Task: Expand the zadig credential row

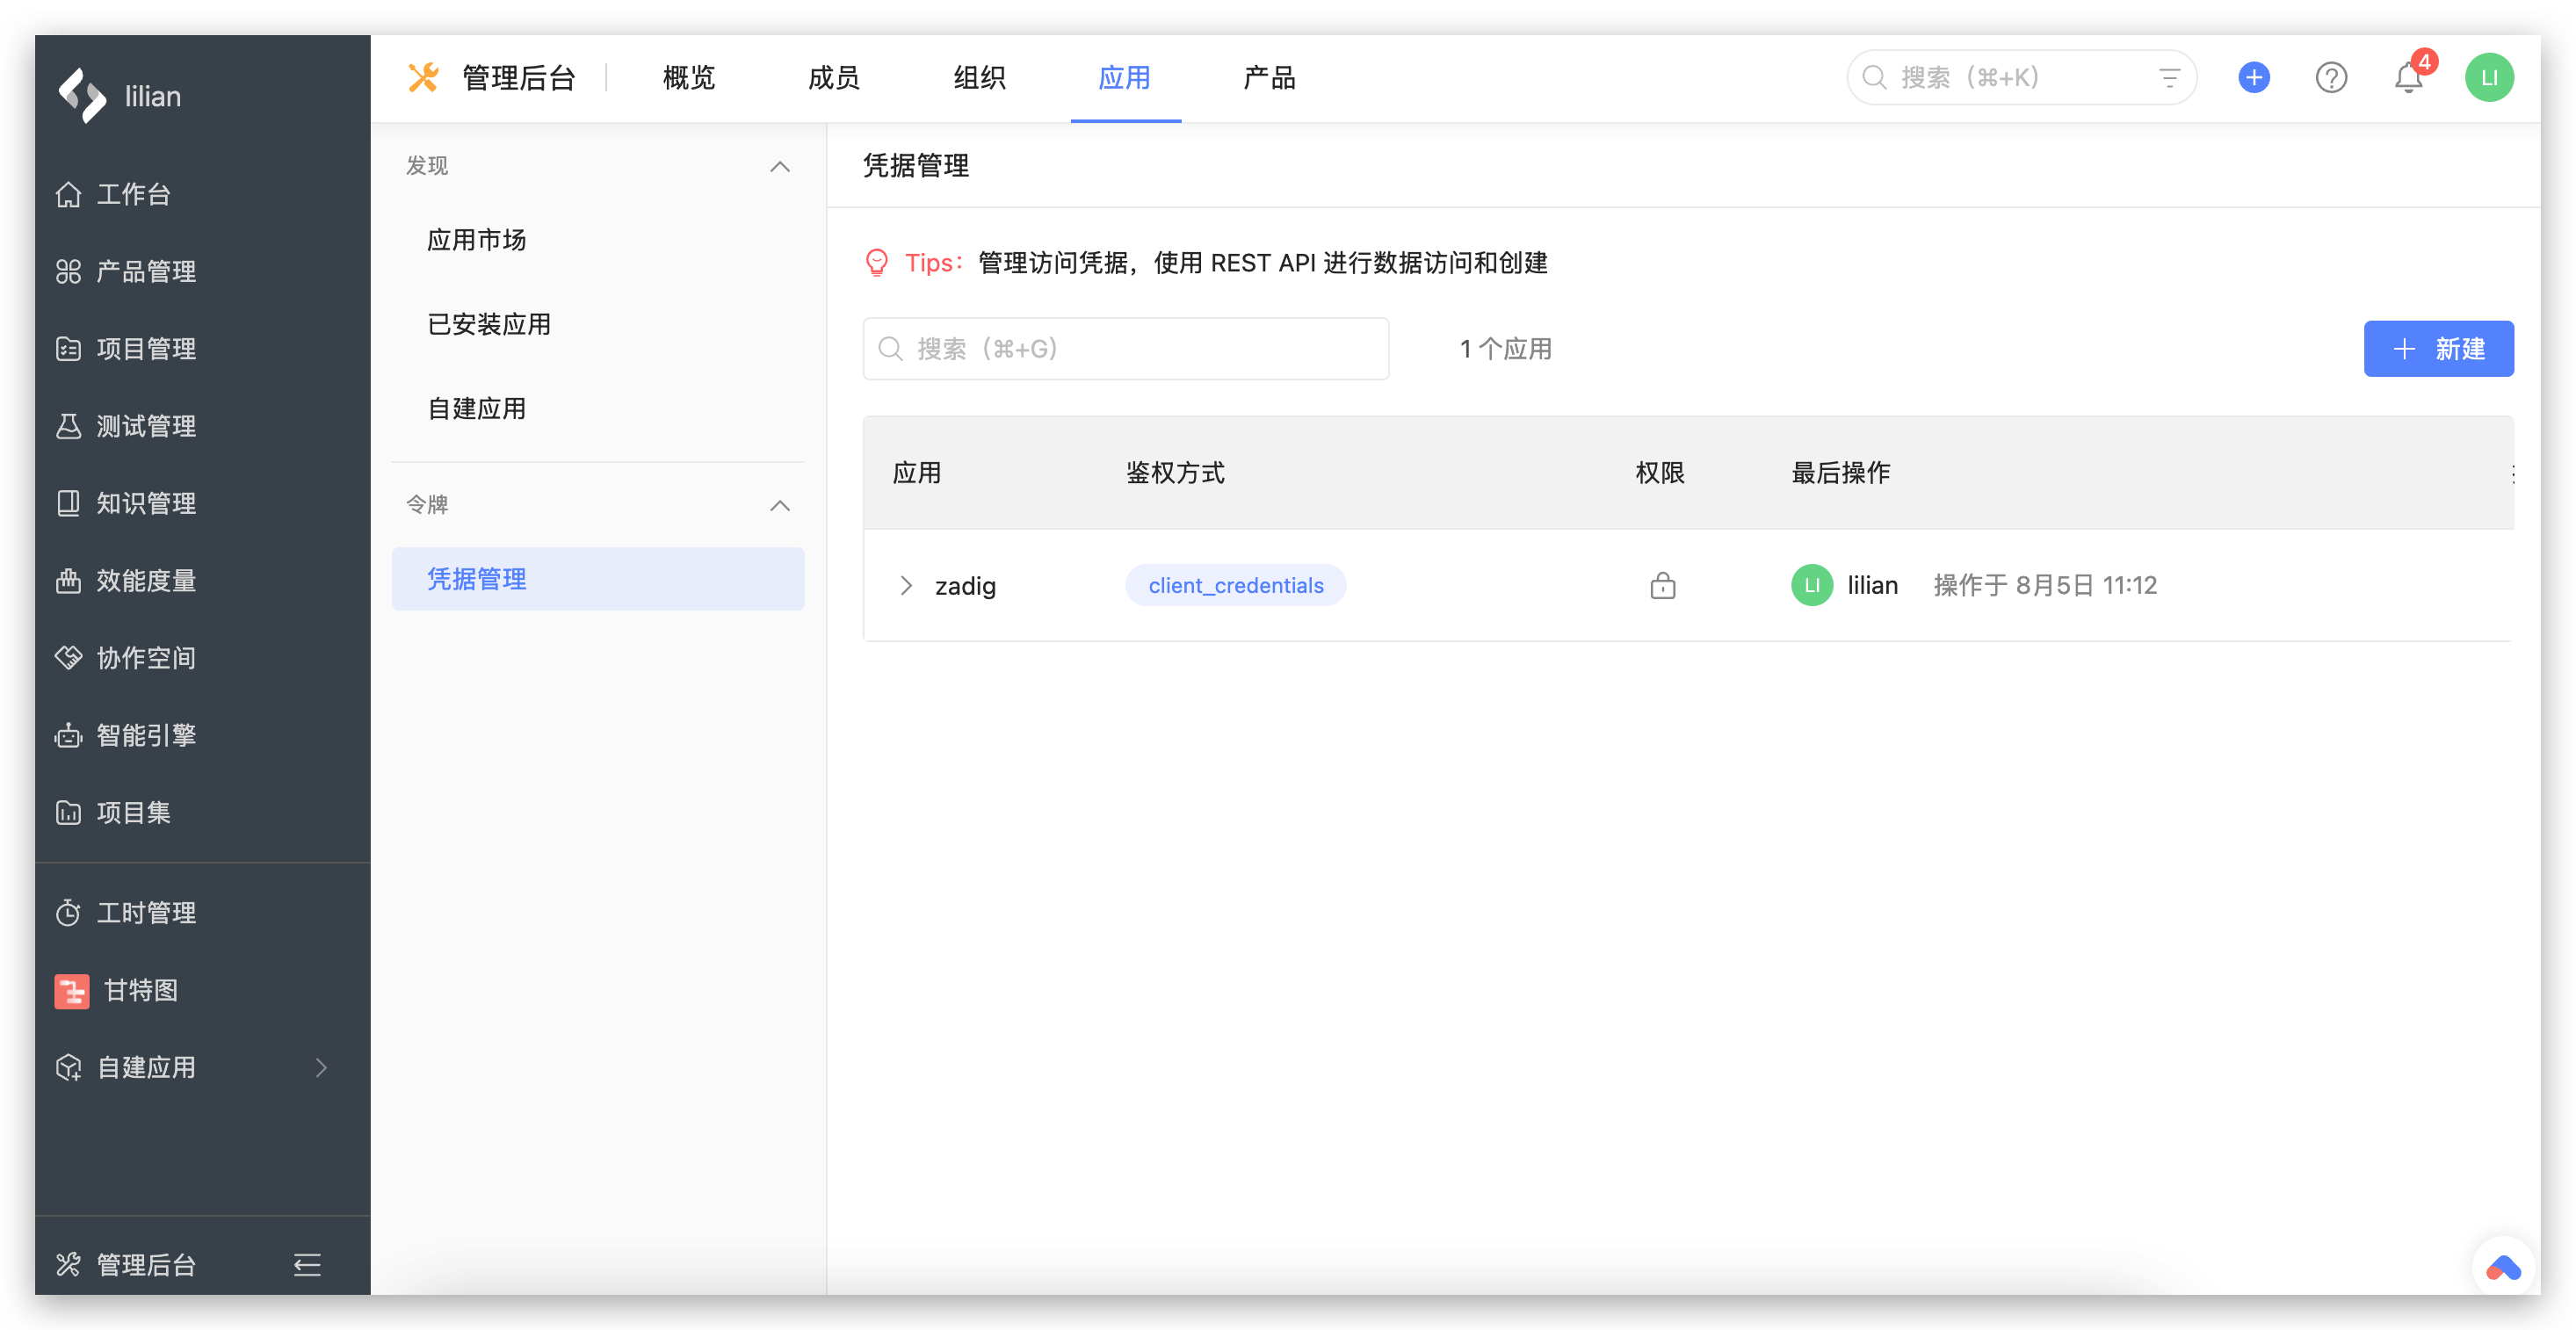Action: point(906,585)
